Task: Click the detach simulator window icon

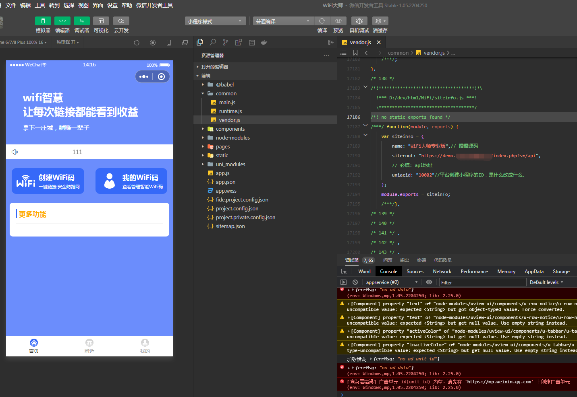Action: (x=185, y=43)
